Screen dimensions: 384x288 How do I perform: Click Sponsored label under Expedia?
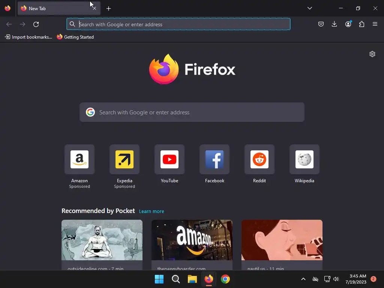point(124,186)
